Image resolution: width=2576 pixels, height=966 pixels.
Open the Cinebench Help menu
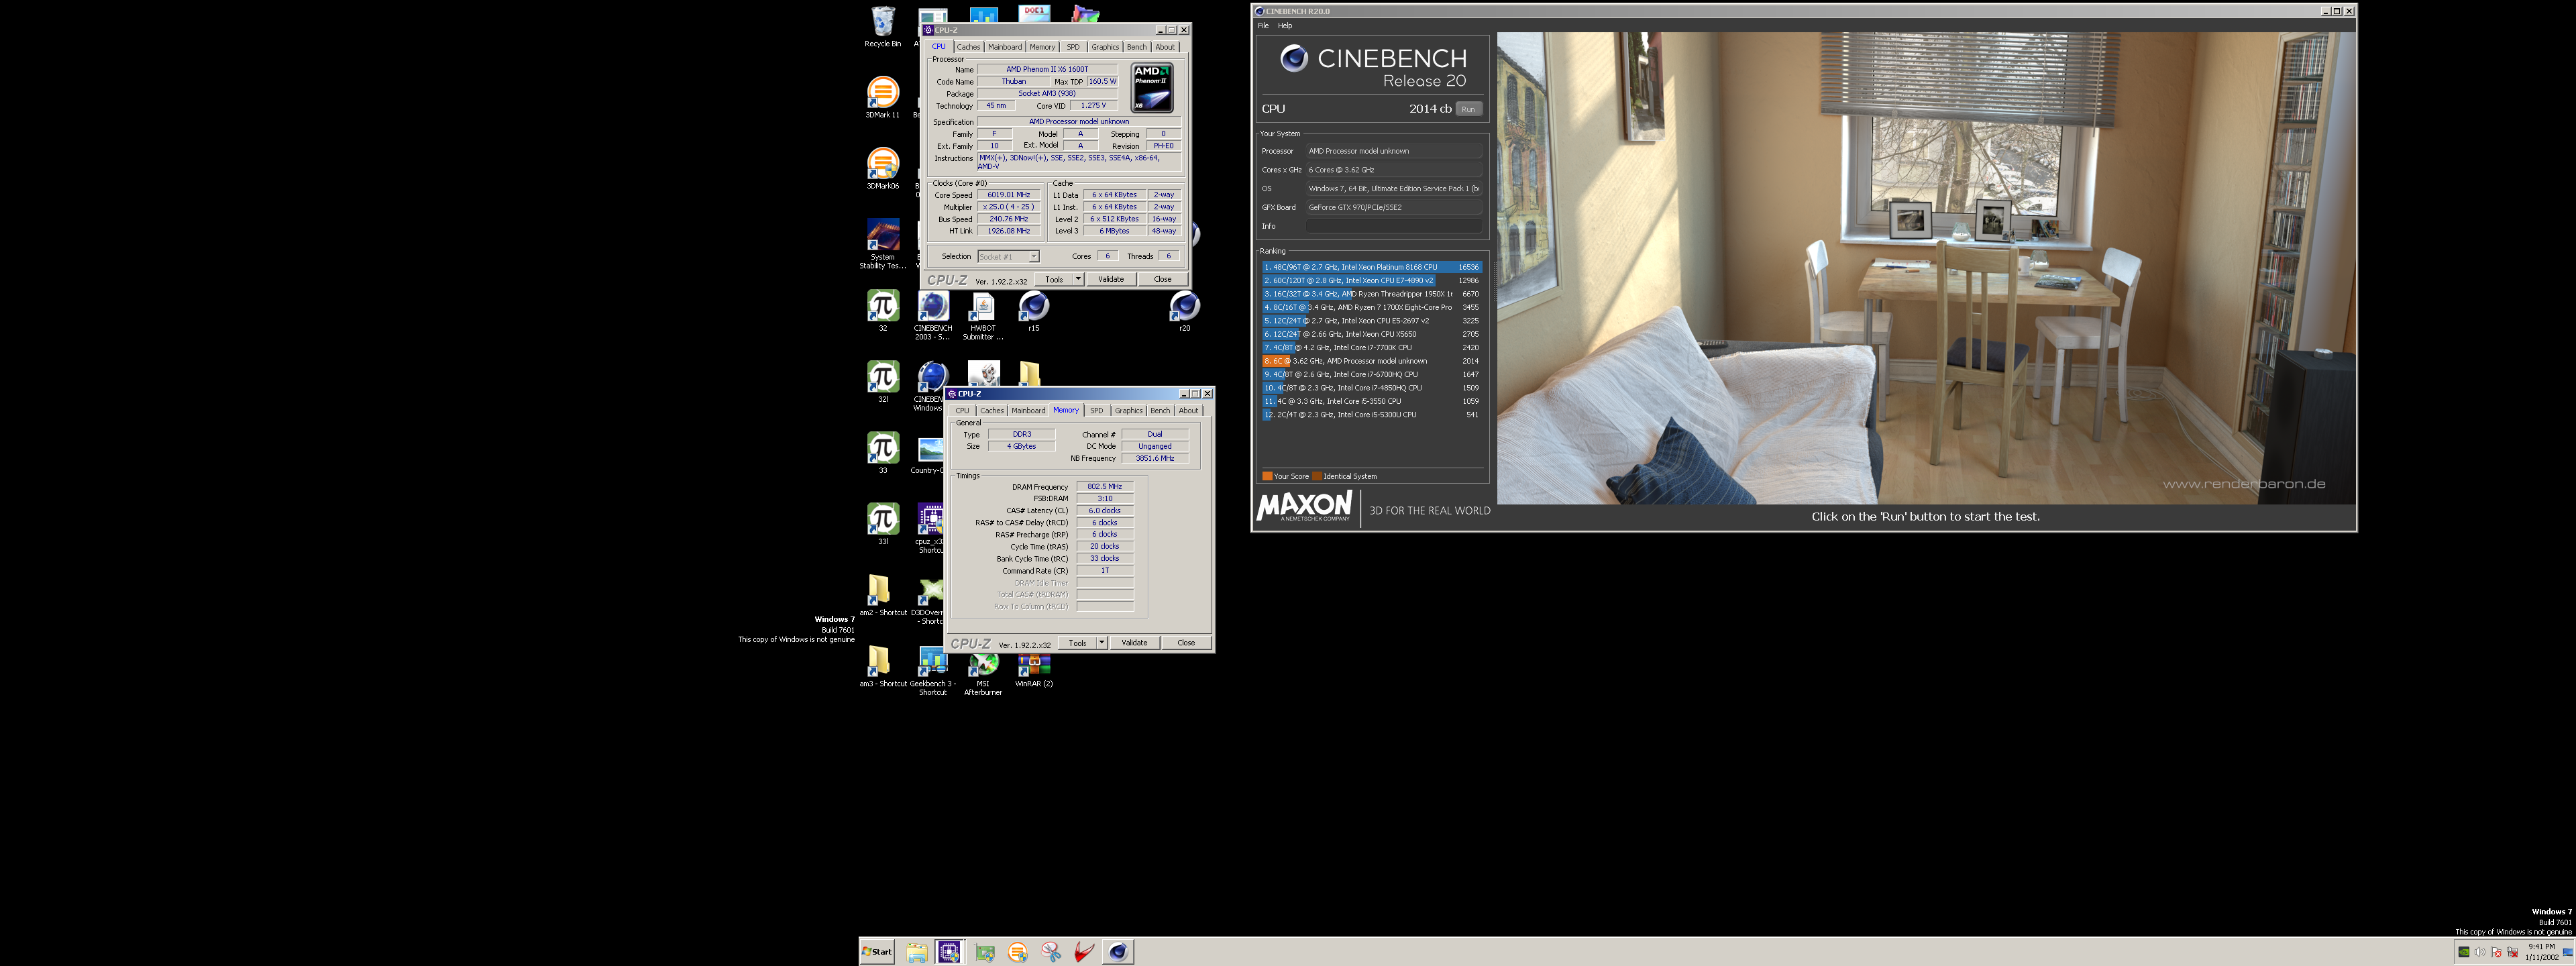click(x=1285, y=26)
